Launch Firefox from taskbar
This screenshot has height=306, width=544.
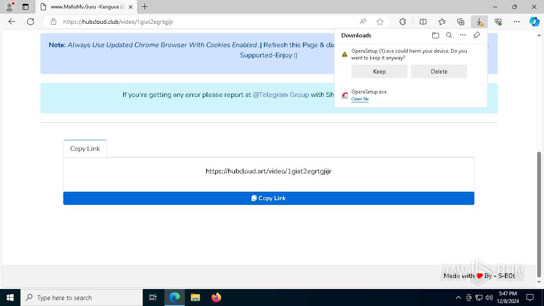[x=216, y=297]
